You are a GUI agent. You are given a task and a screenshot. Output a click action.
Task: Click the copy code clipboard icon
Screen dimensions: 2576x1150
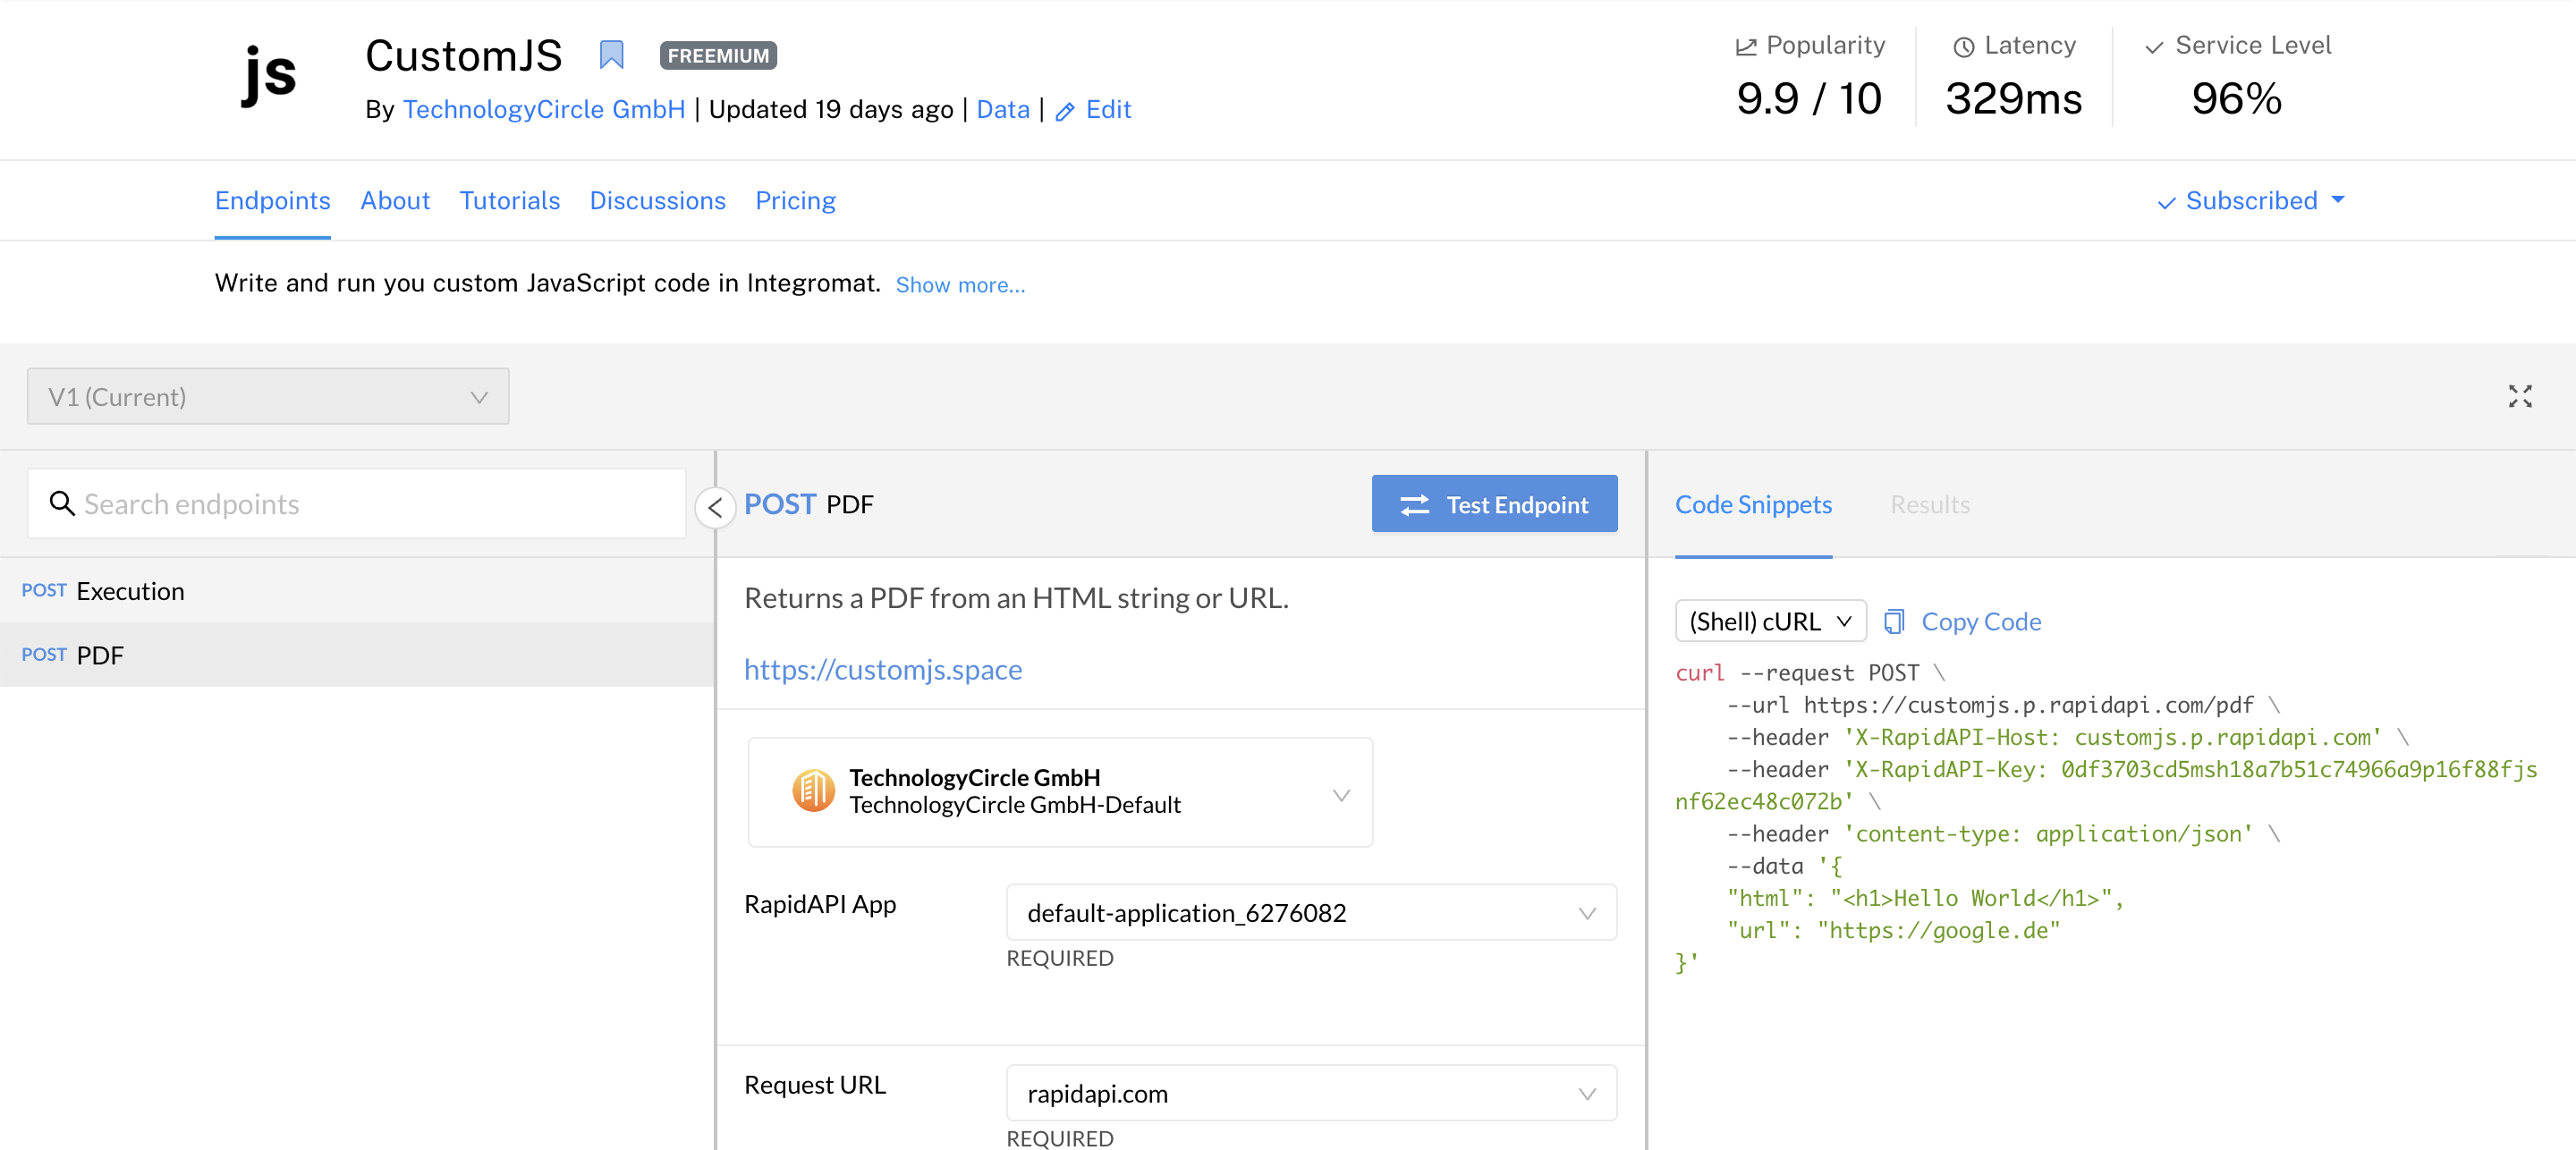point(1893,622)
